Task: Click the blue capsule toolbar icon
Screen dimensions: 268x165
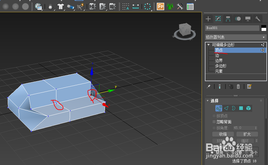Action: pyautogui.click(x=70, y=7)
